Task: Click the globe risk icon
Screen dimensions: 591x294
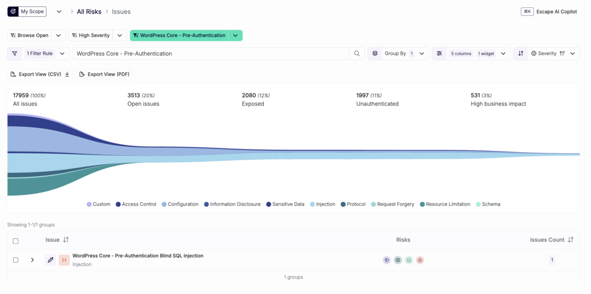Action: [x=387, y=260]
